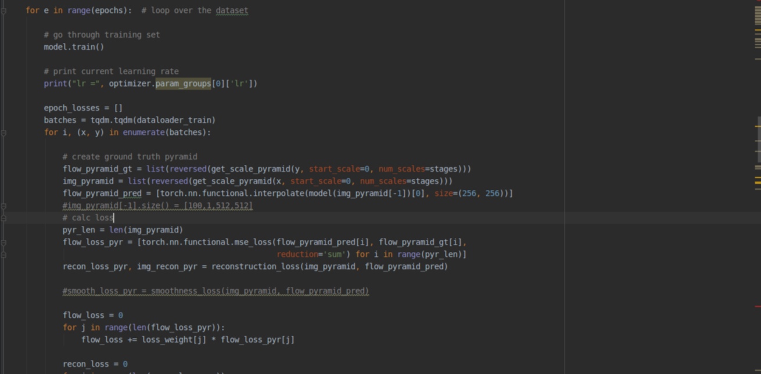Fold the 'for j in range' loop block
This screenshot has height=374, width=761.
pyautogui.click(x=3, y=328)
